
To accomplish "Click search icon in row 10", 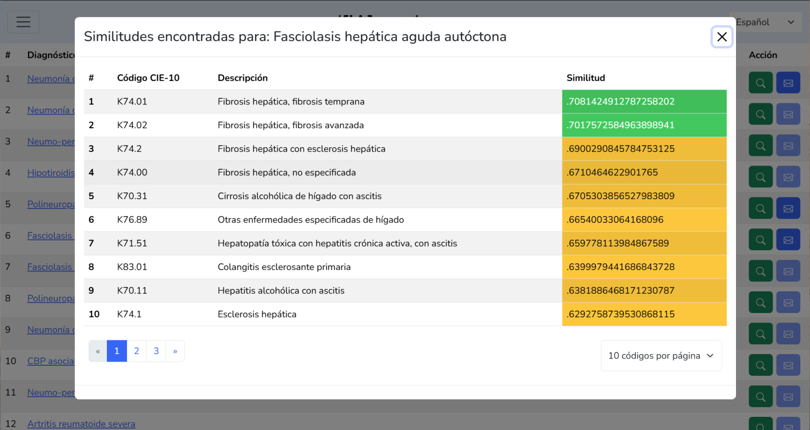I will pyautogui.click(x=760, y=366).
